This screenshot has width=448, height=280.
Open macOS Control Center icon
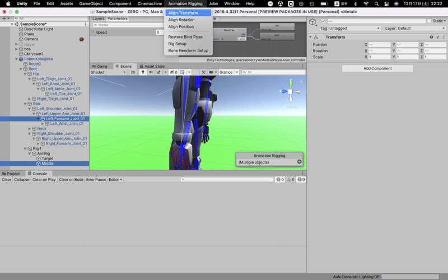(386, 4)
